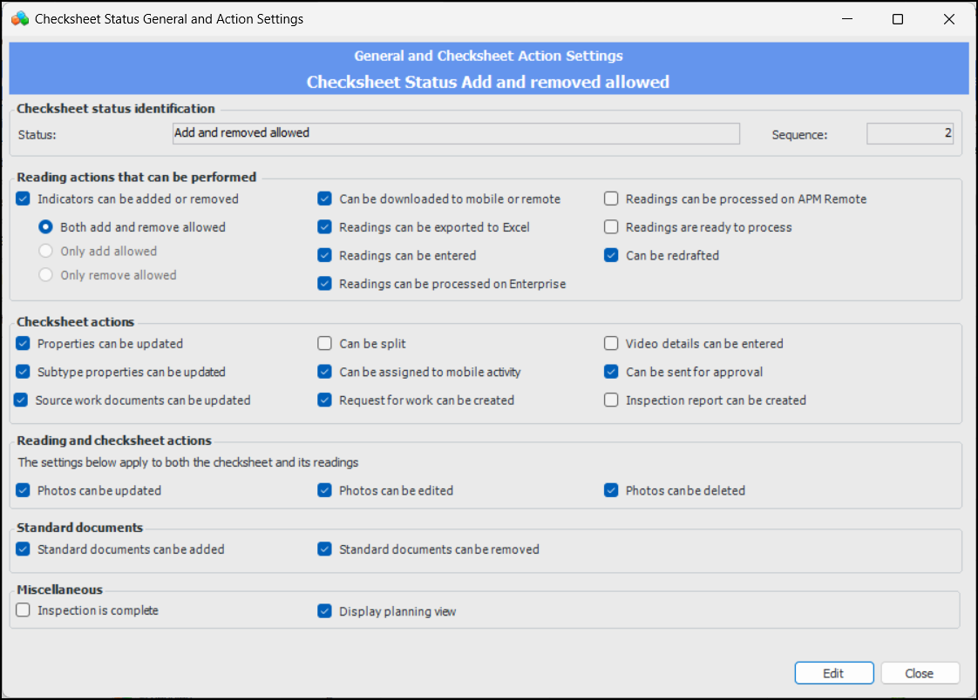Tick the Can be split checkbox

[325, 343]
